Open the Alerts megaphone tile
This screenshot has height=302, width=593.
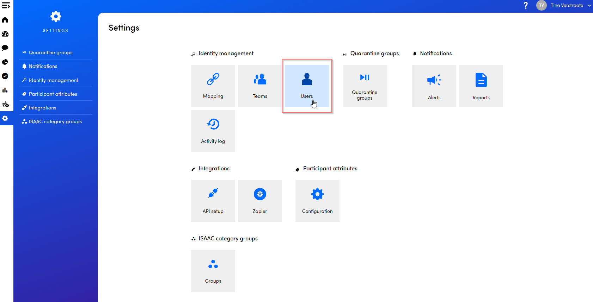point(434,86)
